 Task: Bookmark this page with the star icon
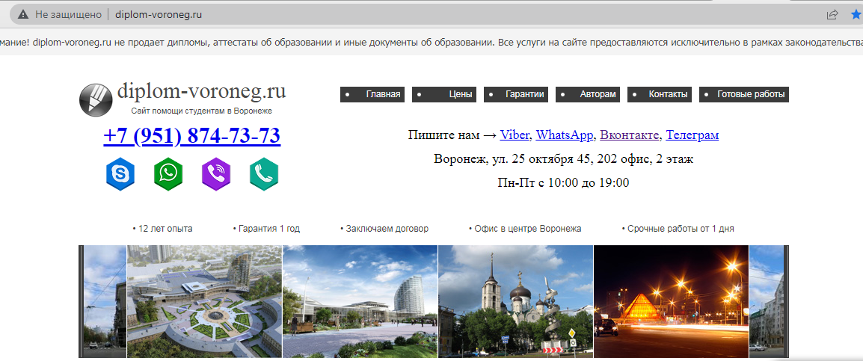pos(856,14)
